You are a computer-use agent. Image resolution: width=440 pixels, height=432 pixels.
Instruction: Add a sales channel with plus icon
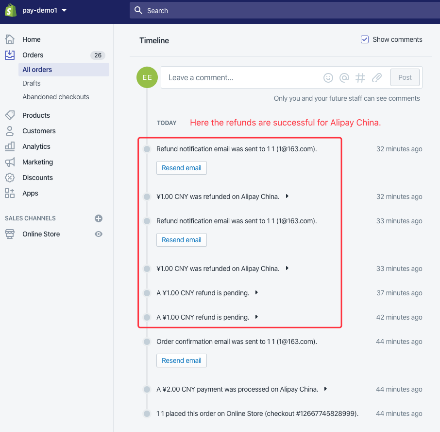tap(99, 218)
